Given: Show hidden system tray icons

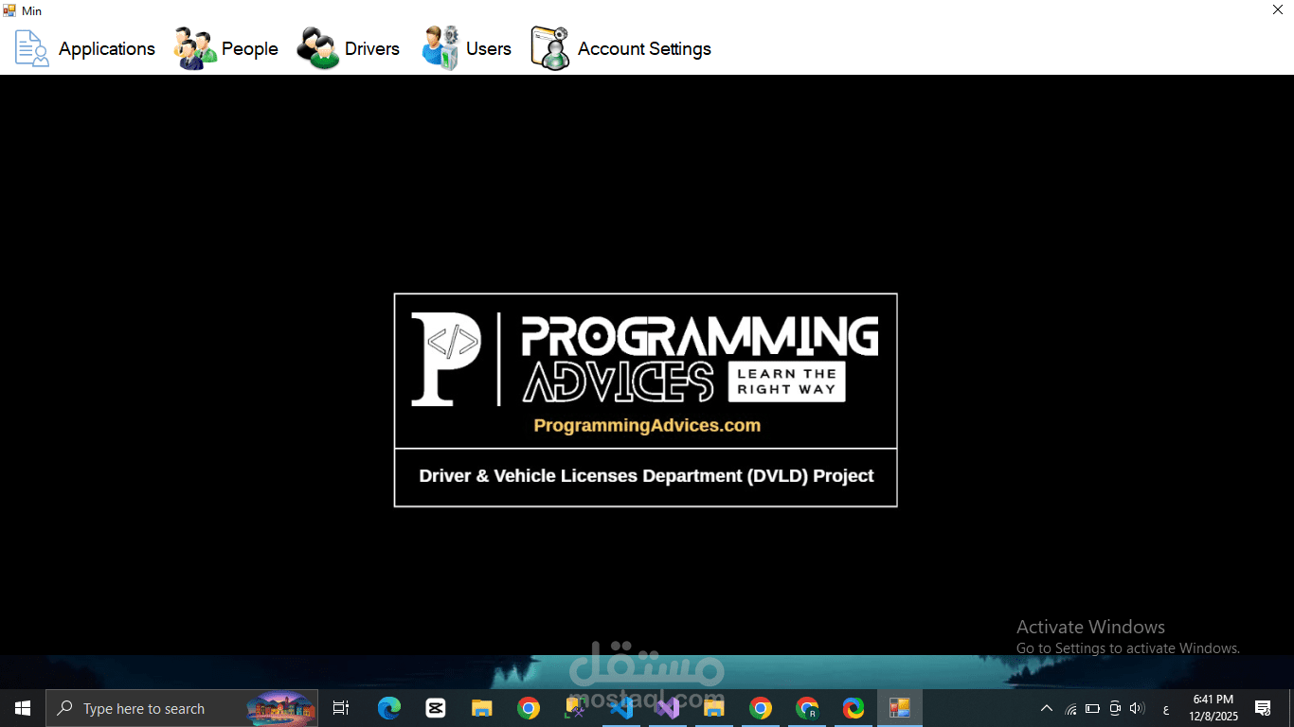Looking at the screenshot, I should click(1047, 708).
